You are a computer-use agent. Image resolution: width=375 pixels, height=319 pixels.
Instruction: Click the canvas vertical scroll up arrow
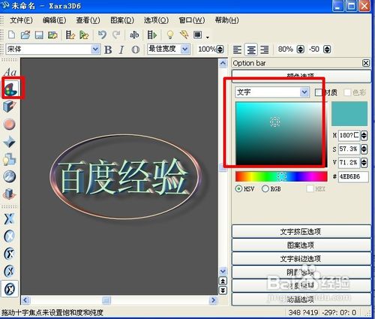click(x=223, y=63)
